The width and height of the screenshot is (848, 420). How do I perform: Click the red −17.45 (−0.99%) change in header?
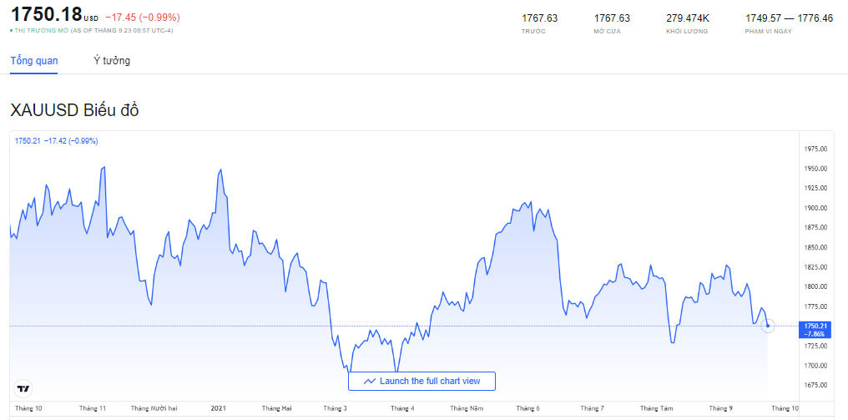tap(142, 17)
